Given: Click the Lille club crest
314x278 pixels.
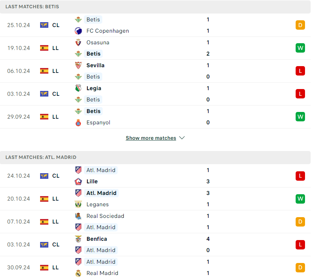Looking at the screenshot, I should (78, 182).
